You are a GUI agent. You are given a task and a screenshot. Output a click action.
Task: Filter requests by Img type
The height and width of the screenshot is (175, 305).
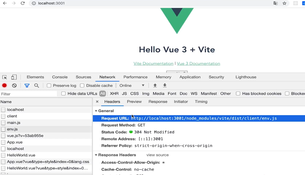tap(146, 94)
